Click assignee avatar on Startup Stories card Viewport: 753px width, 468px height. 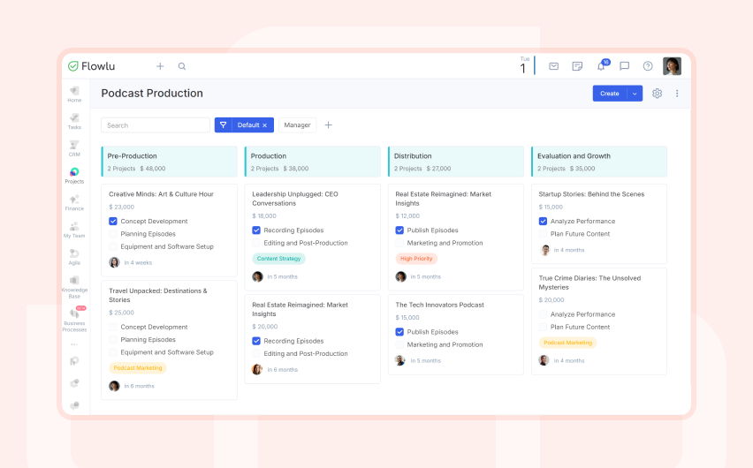[x=545, y=250]
